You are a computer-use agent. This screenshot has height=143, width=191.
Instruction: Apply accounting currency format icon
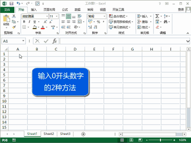click(90, 22)
